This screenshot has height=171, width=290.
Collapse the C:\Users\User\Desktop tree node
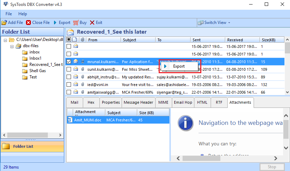pyautogui.click(x=5, y=40)
